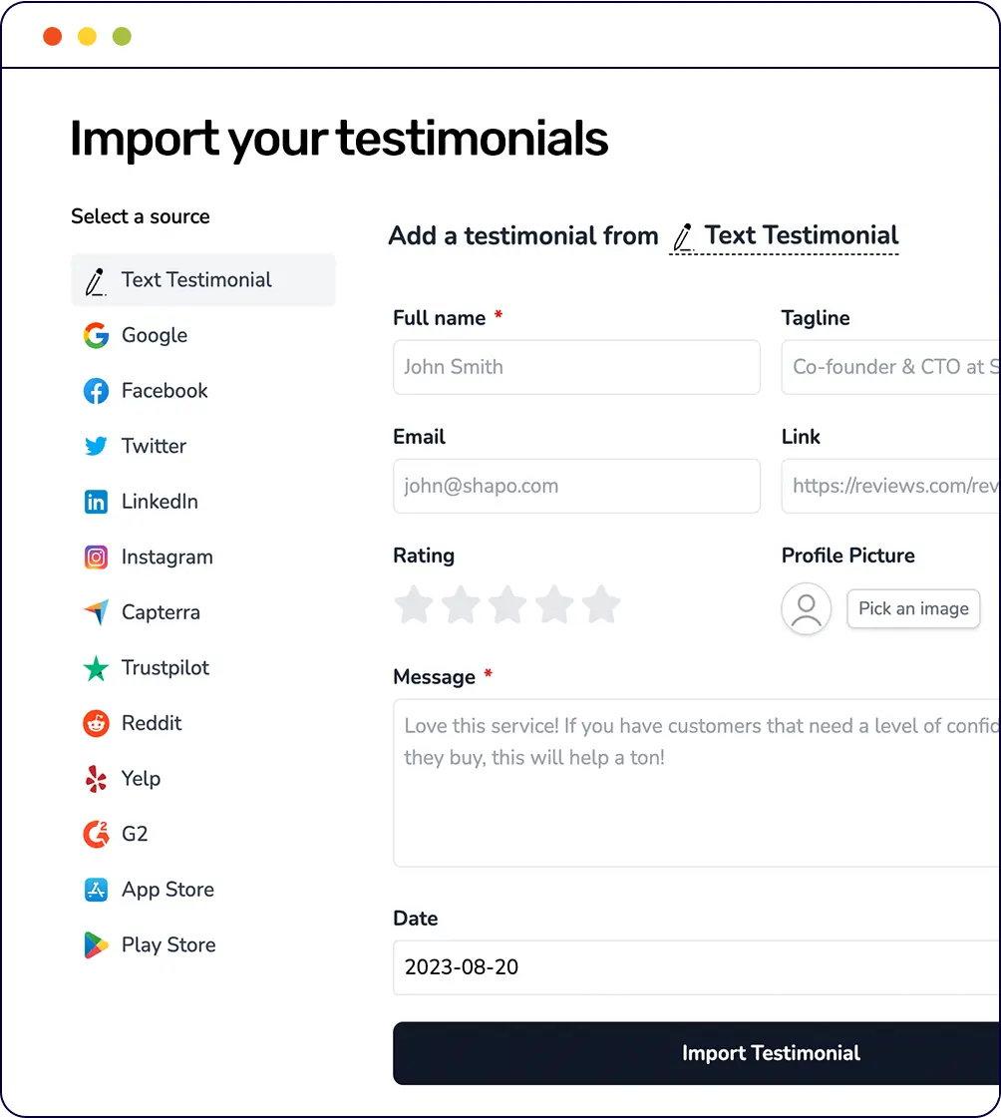Click the Import Testimonial button
The width and height of the screenshot is (1001, 1118).
pos(771,1053)
